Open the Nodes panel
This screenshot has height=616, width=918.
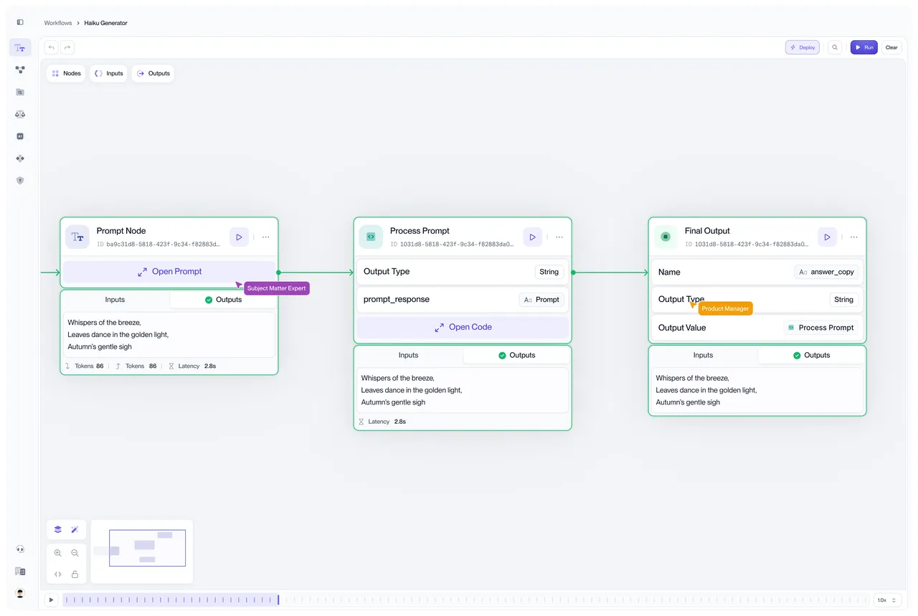tap(66, 73)
